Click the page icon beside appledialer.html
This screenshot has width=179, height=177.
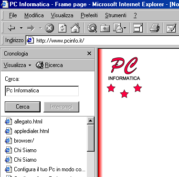(8, 131)
